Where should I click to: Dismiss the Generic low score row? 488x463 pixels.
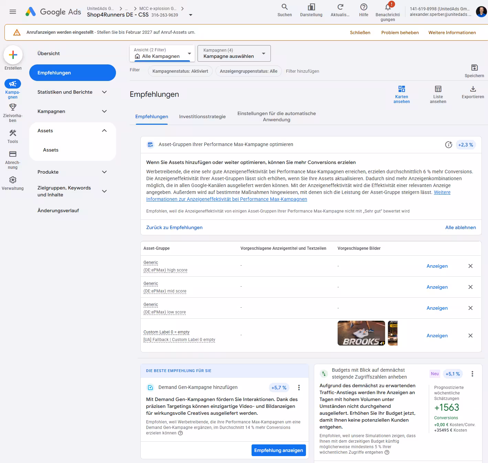pyautogui.click(x=470, y=308)
